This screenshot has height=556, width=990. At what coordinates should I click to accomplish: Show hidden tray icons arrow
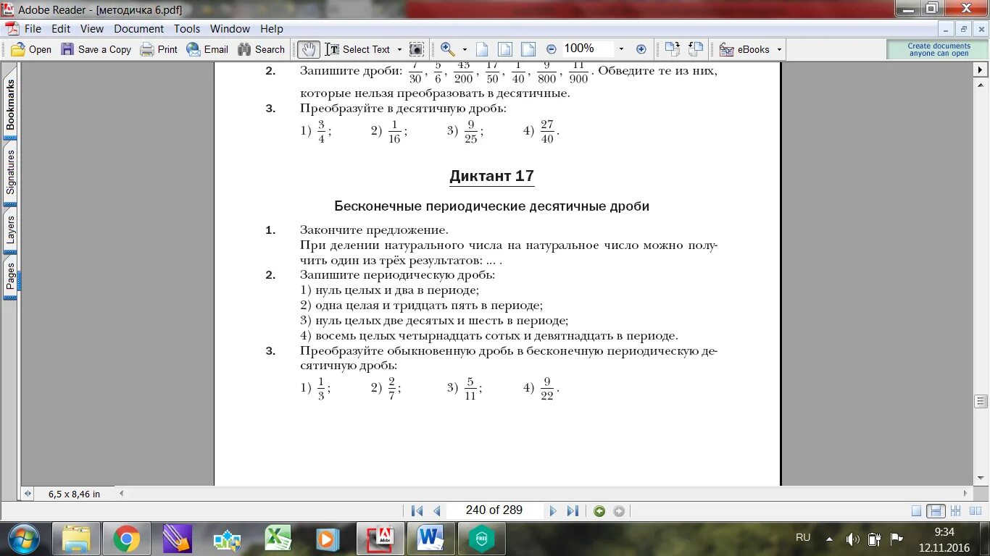pos(829,539)
